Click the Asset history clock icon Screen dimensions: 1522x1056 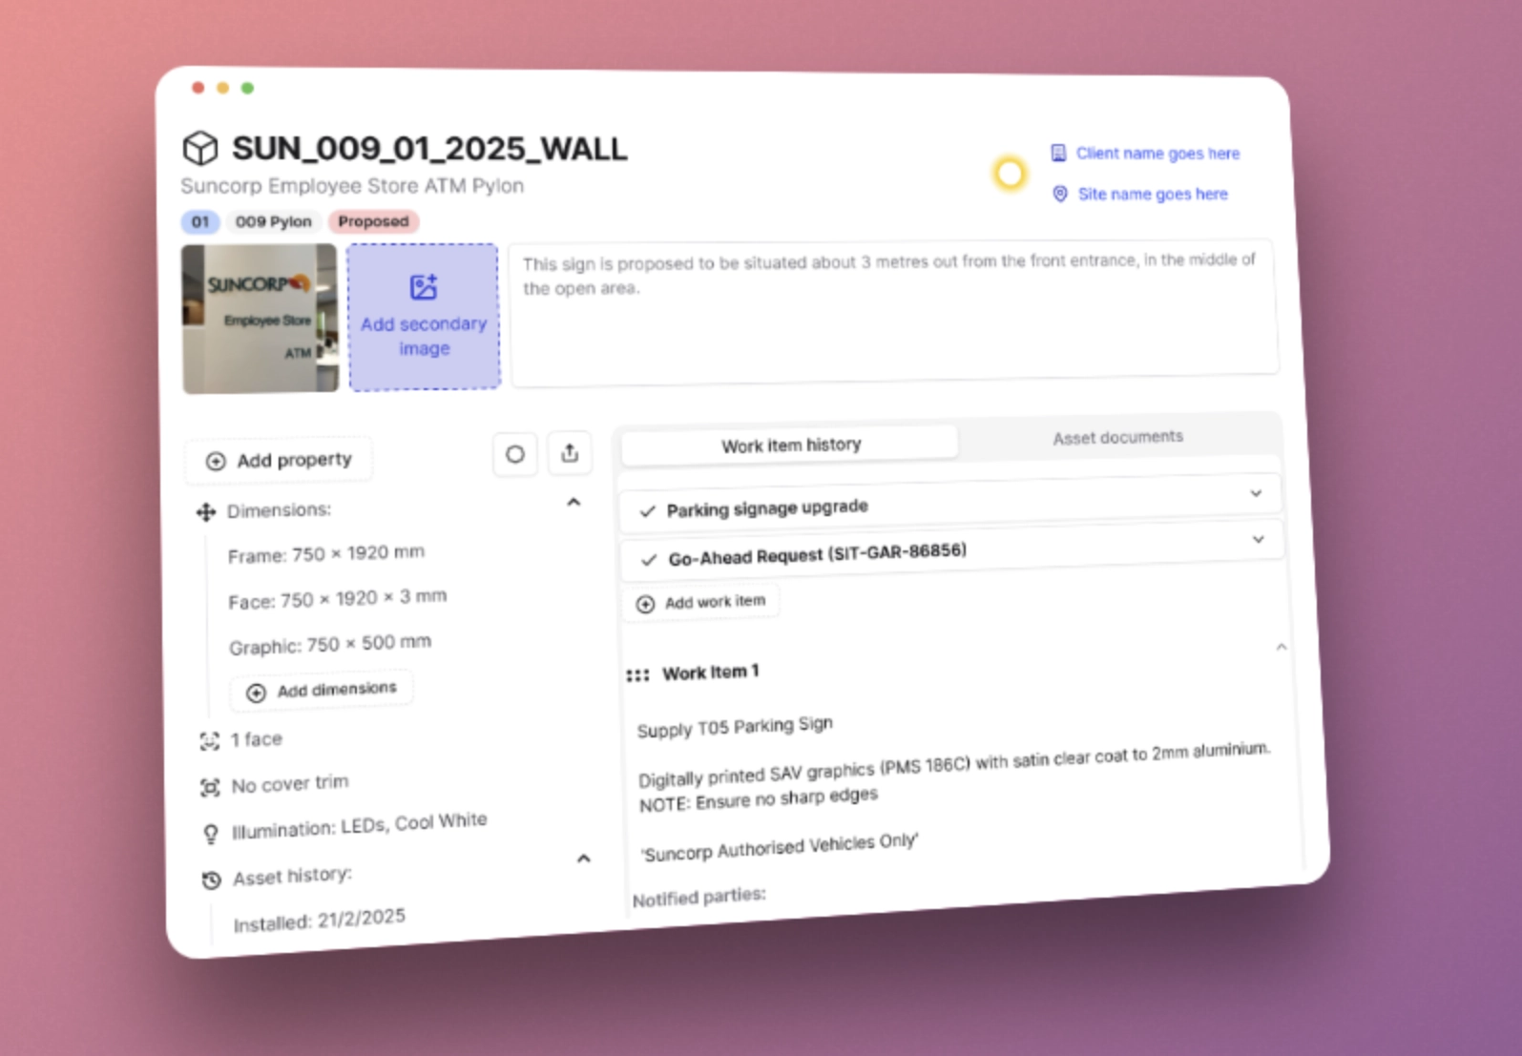pyautogui.click(x=212, y=880)
